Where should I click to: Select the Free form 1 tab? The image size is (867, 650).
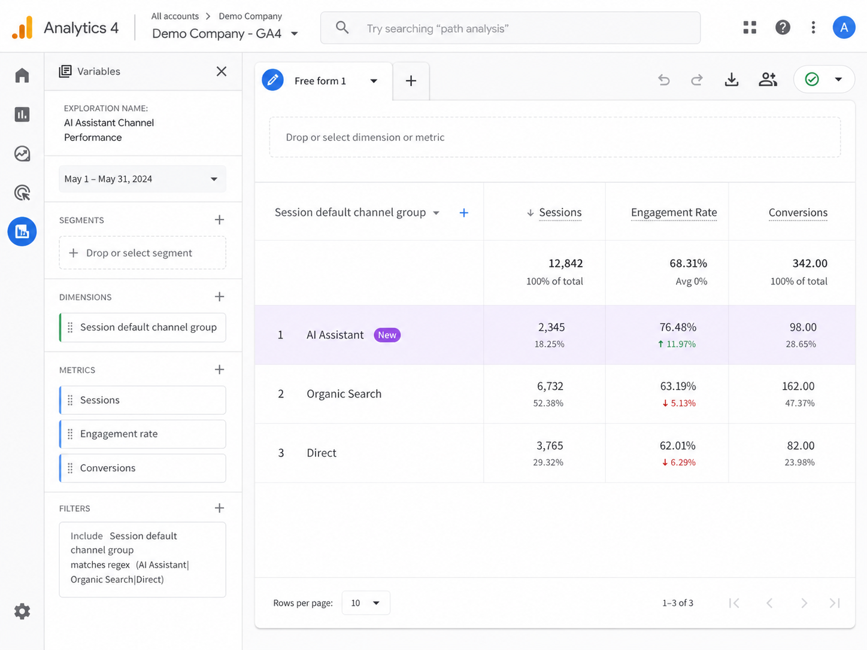[x=320, y=81]
